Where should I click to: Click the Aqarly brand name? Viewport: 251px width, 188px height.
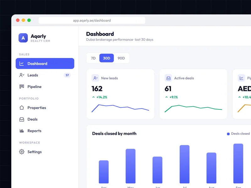38,36
